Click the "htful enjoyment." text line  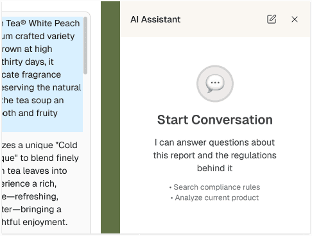point(35,222)
